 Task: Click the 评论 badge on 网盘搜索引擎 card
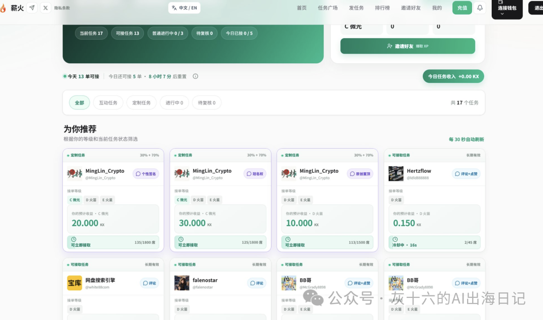click(150, 283)
